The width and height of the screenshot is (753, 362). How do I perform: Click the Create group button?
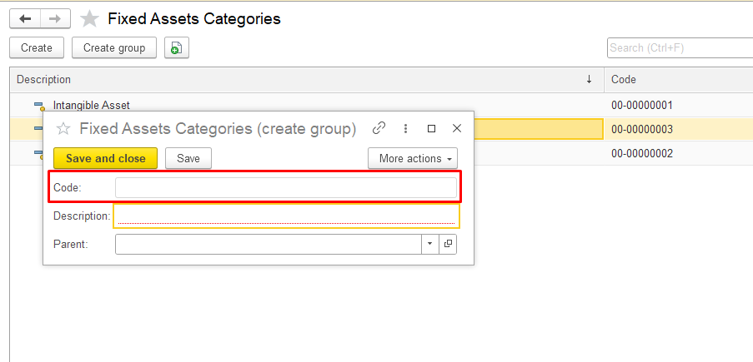tap(114, 48)
